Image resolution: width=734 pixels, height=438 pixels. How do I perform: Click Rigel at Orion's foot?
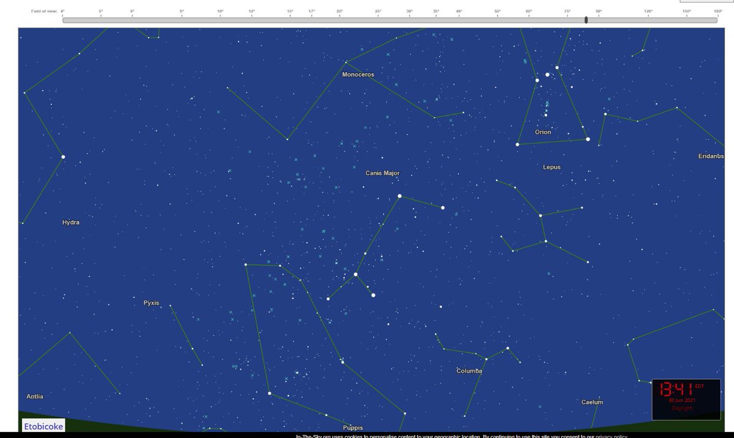(587, 139)
